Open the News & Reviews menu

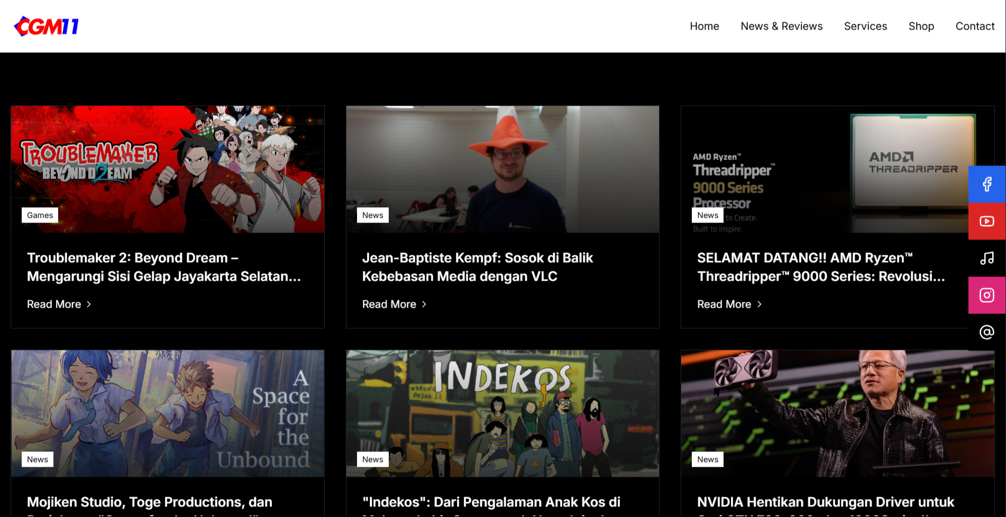pyautogui.click(x=781, y=26)
